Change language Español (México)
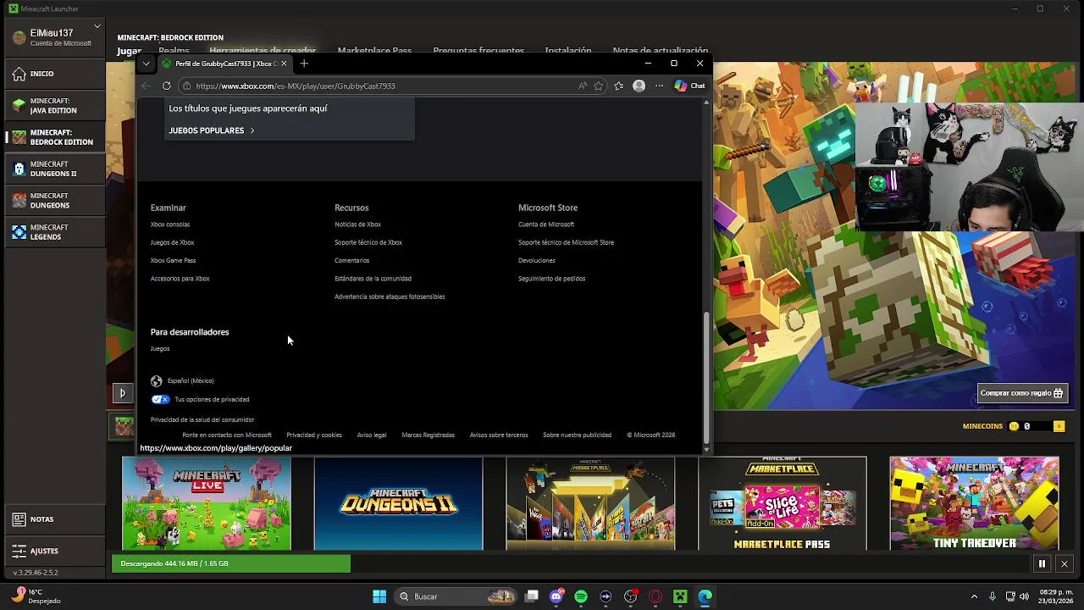 coord(182,381)
